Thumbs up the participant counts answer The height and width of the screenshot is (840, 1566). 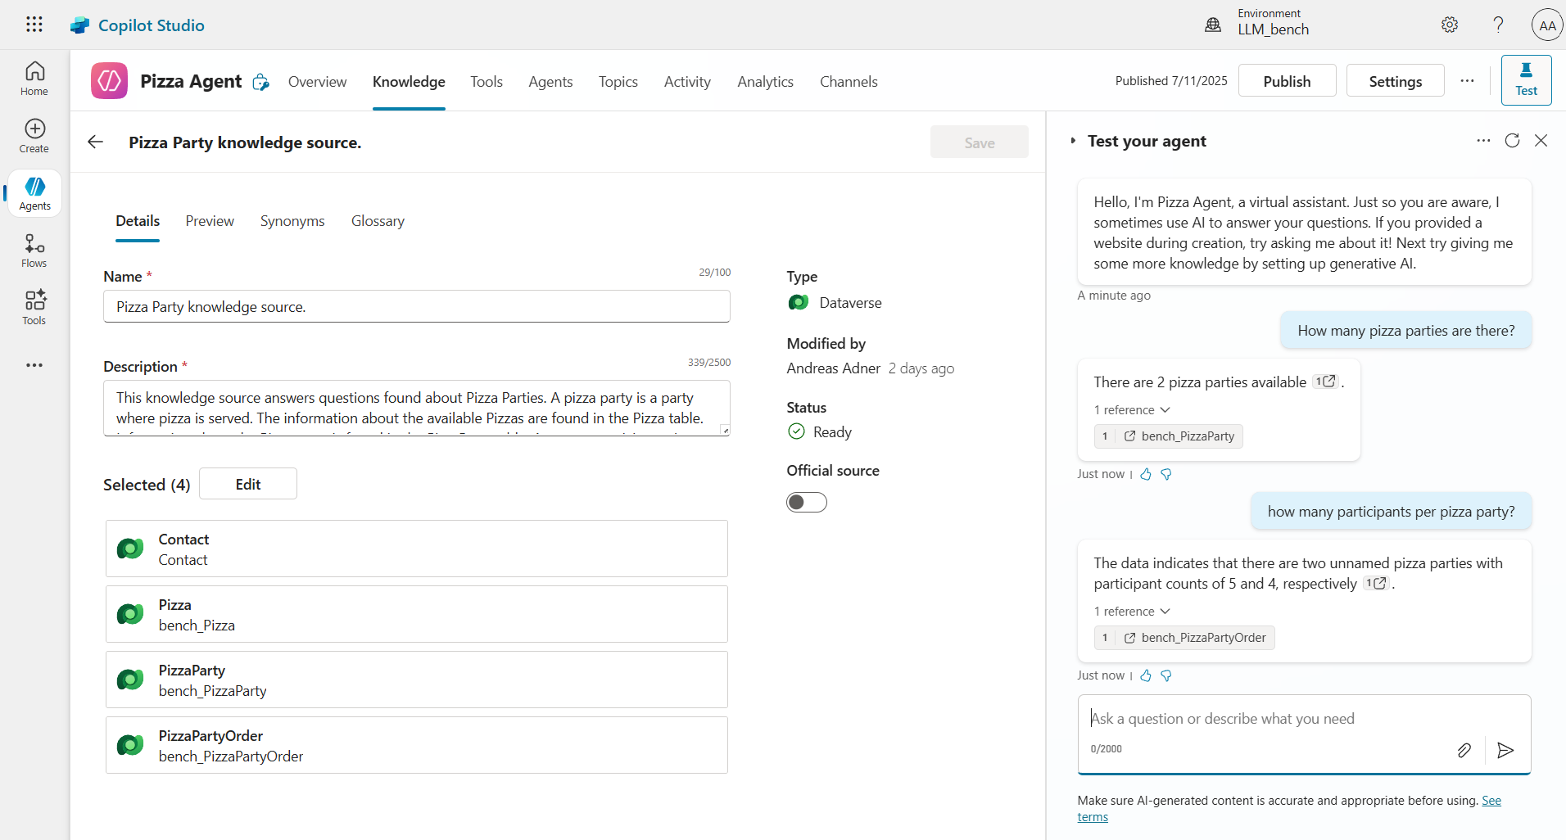(x=1146, y=675)
